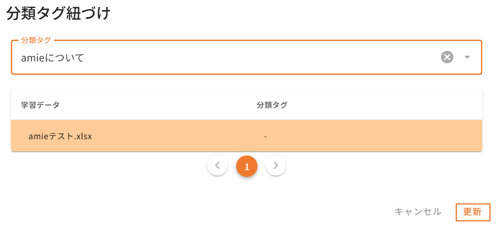
Task: Click the amieテスト.xlsx file name text
Action: [60, 136]
